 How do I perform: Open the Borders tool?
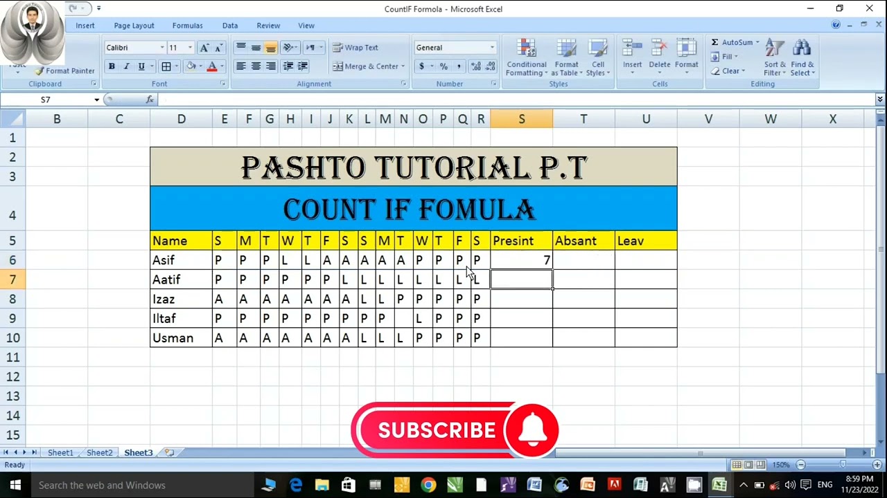166,66
